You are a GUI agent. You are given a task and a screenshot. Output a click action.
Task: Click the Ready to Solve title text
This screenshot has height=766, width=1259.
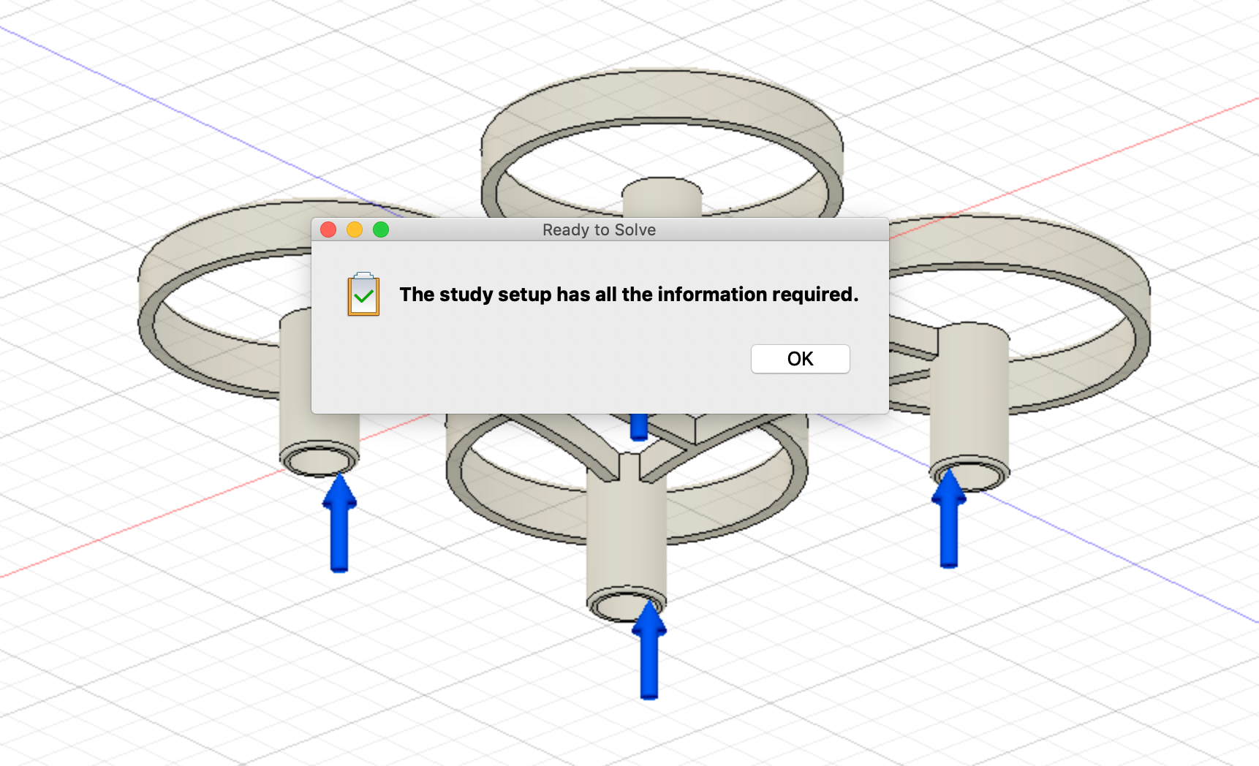click(x=599, y=230)
